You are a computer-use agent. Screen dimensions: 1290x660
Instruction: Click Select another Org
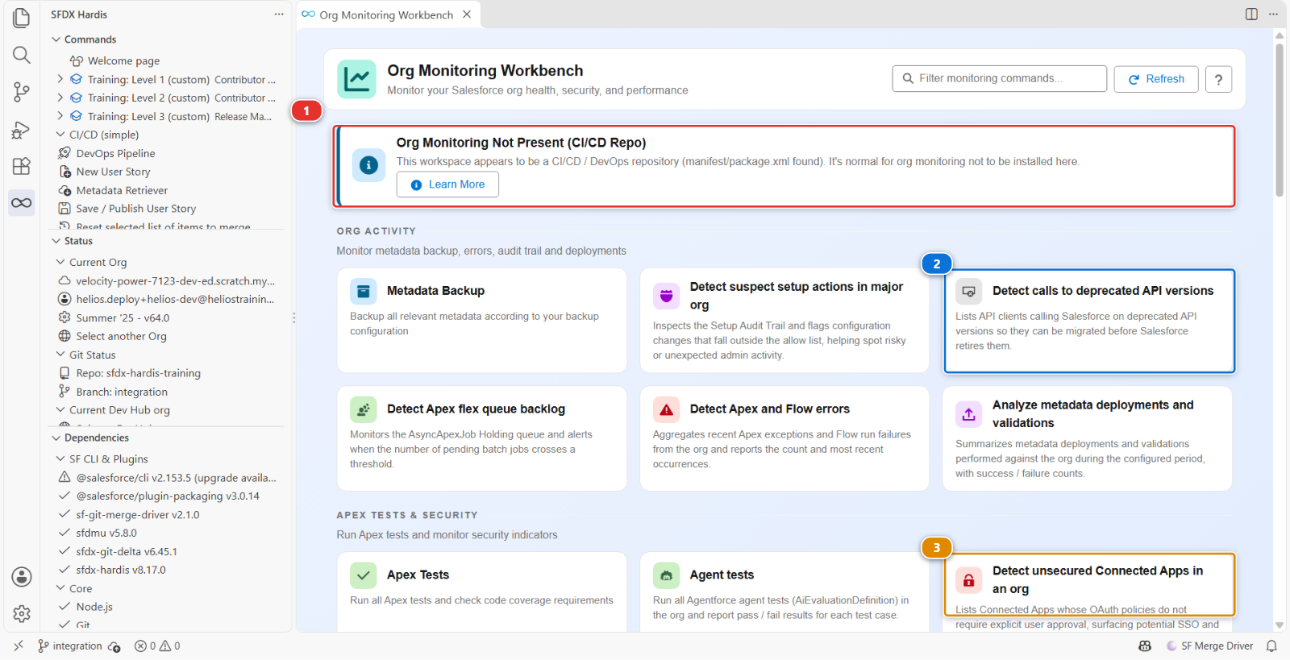pos(121,336)
